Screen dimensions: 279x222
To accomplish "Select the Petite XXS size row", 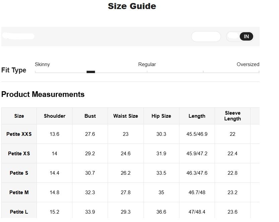I will tap(19, 134).
